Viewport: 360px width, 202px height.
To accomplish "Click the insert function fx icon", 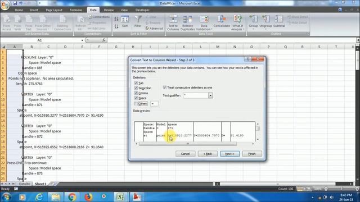I will (103, 40).
